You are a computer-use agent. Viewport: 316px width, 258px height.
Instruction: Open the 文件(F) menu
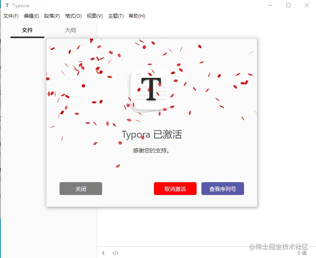point(11,16)
